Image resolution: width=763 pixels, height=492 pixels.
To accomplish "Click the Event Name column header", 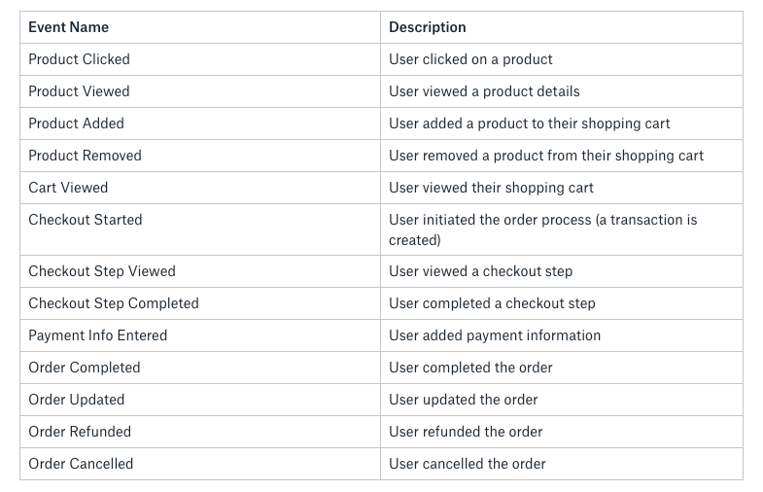I will pyautogui.click(x=68, y=27).
